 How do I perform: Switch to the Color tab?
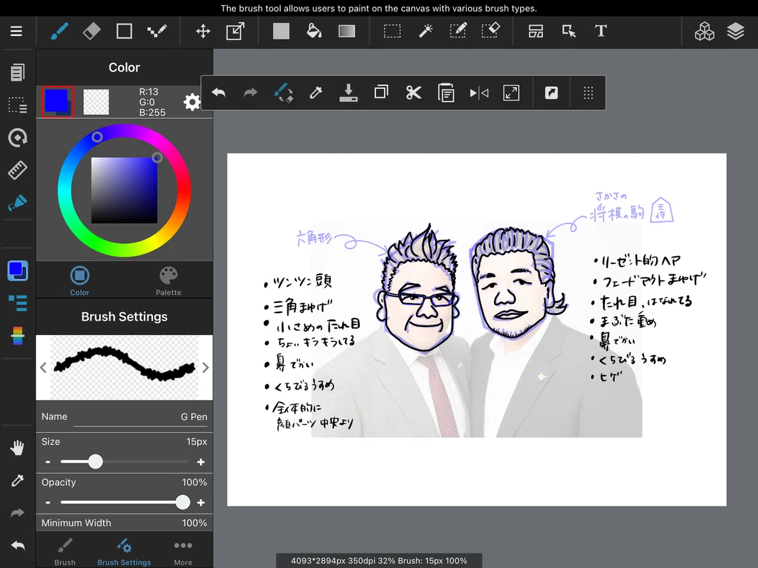click(x=80, y=281)
